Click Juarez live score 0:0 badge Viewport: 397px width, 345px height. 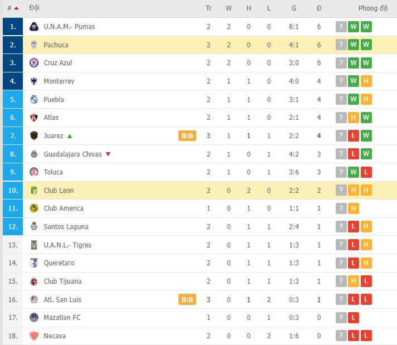click(187, 136)
